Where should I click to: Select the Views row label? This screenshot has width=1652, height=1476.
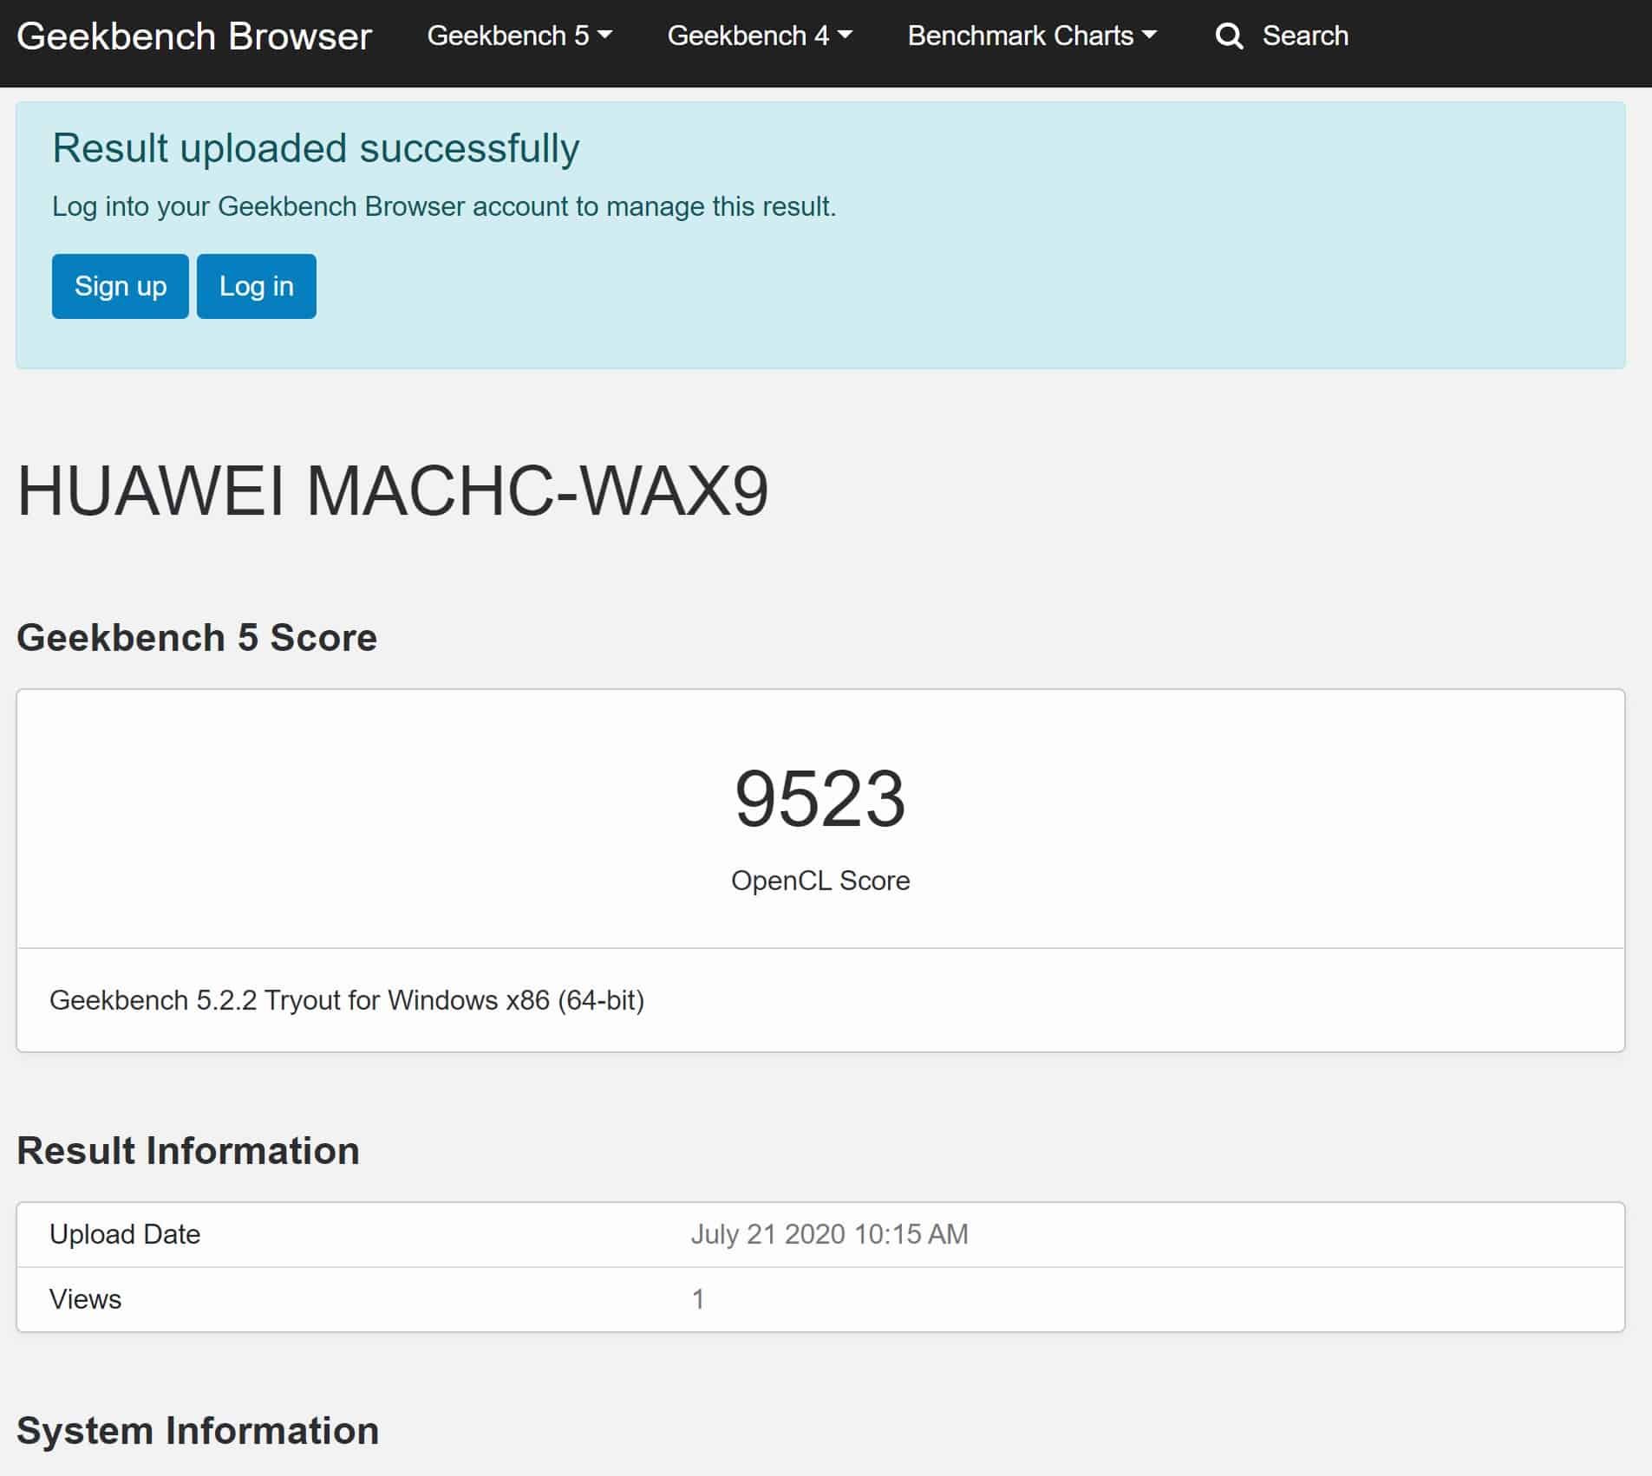[85, 1299]
